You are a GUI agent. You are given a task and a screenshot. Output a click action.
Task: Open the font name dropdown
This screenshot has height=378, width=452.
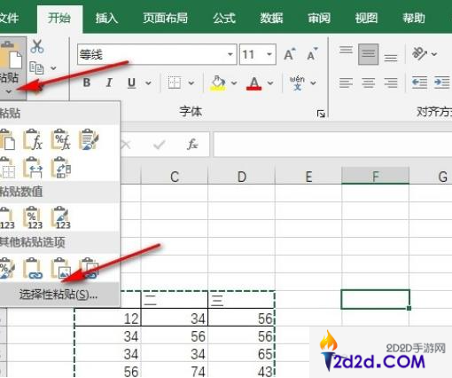pyautogui.click(x=230, y=54)
